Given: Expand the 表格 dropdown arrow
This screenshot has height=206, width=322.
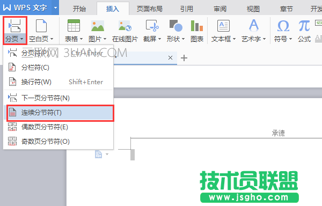Looking at the screenshot, I should tap(82, 39).
